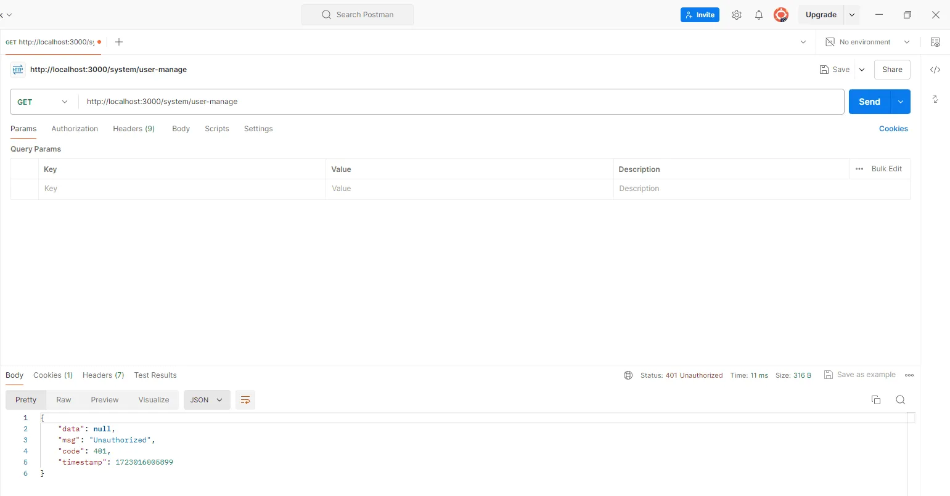The height and width of the screenshot is (496, 950).
Task: Click the three dots response options
Action: 909,375
